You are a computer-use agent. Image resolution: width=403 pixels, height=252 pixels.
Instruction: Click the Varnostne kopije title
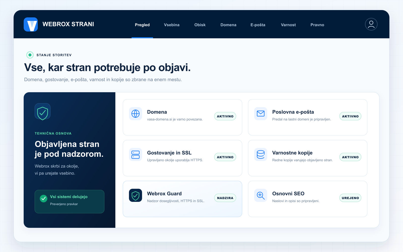[x=292, y=153]
